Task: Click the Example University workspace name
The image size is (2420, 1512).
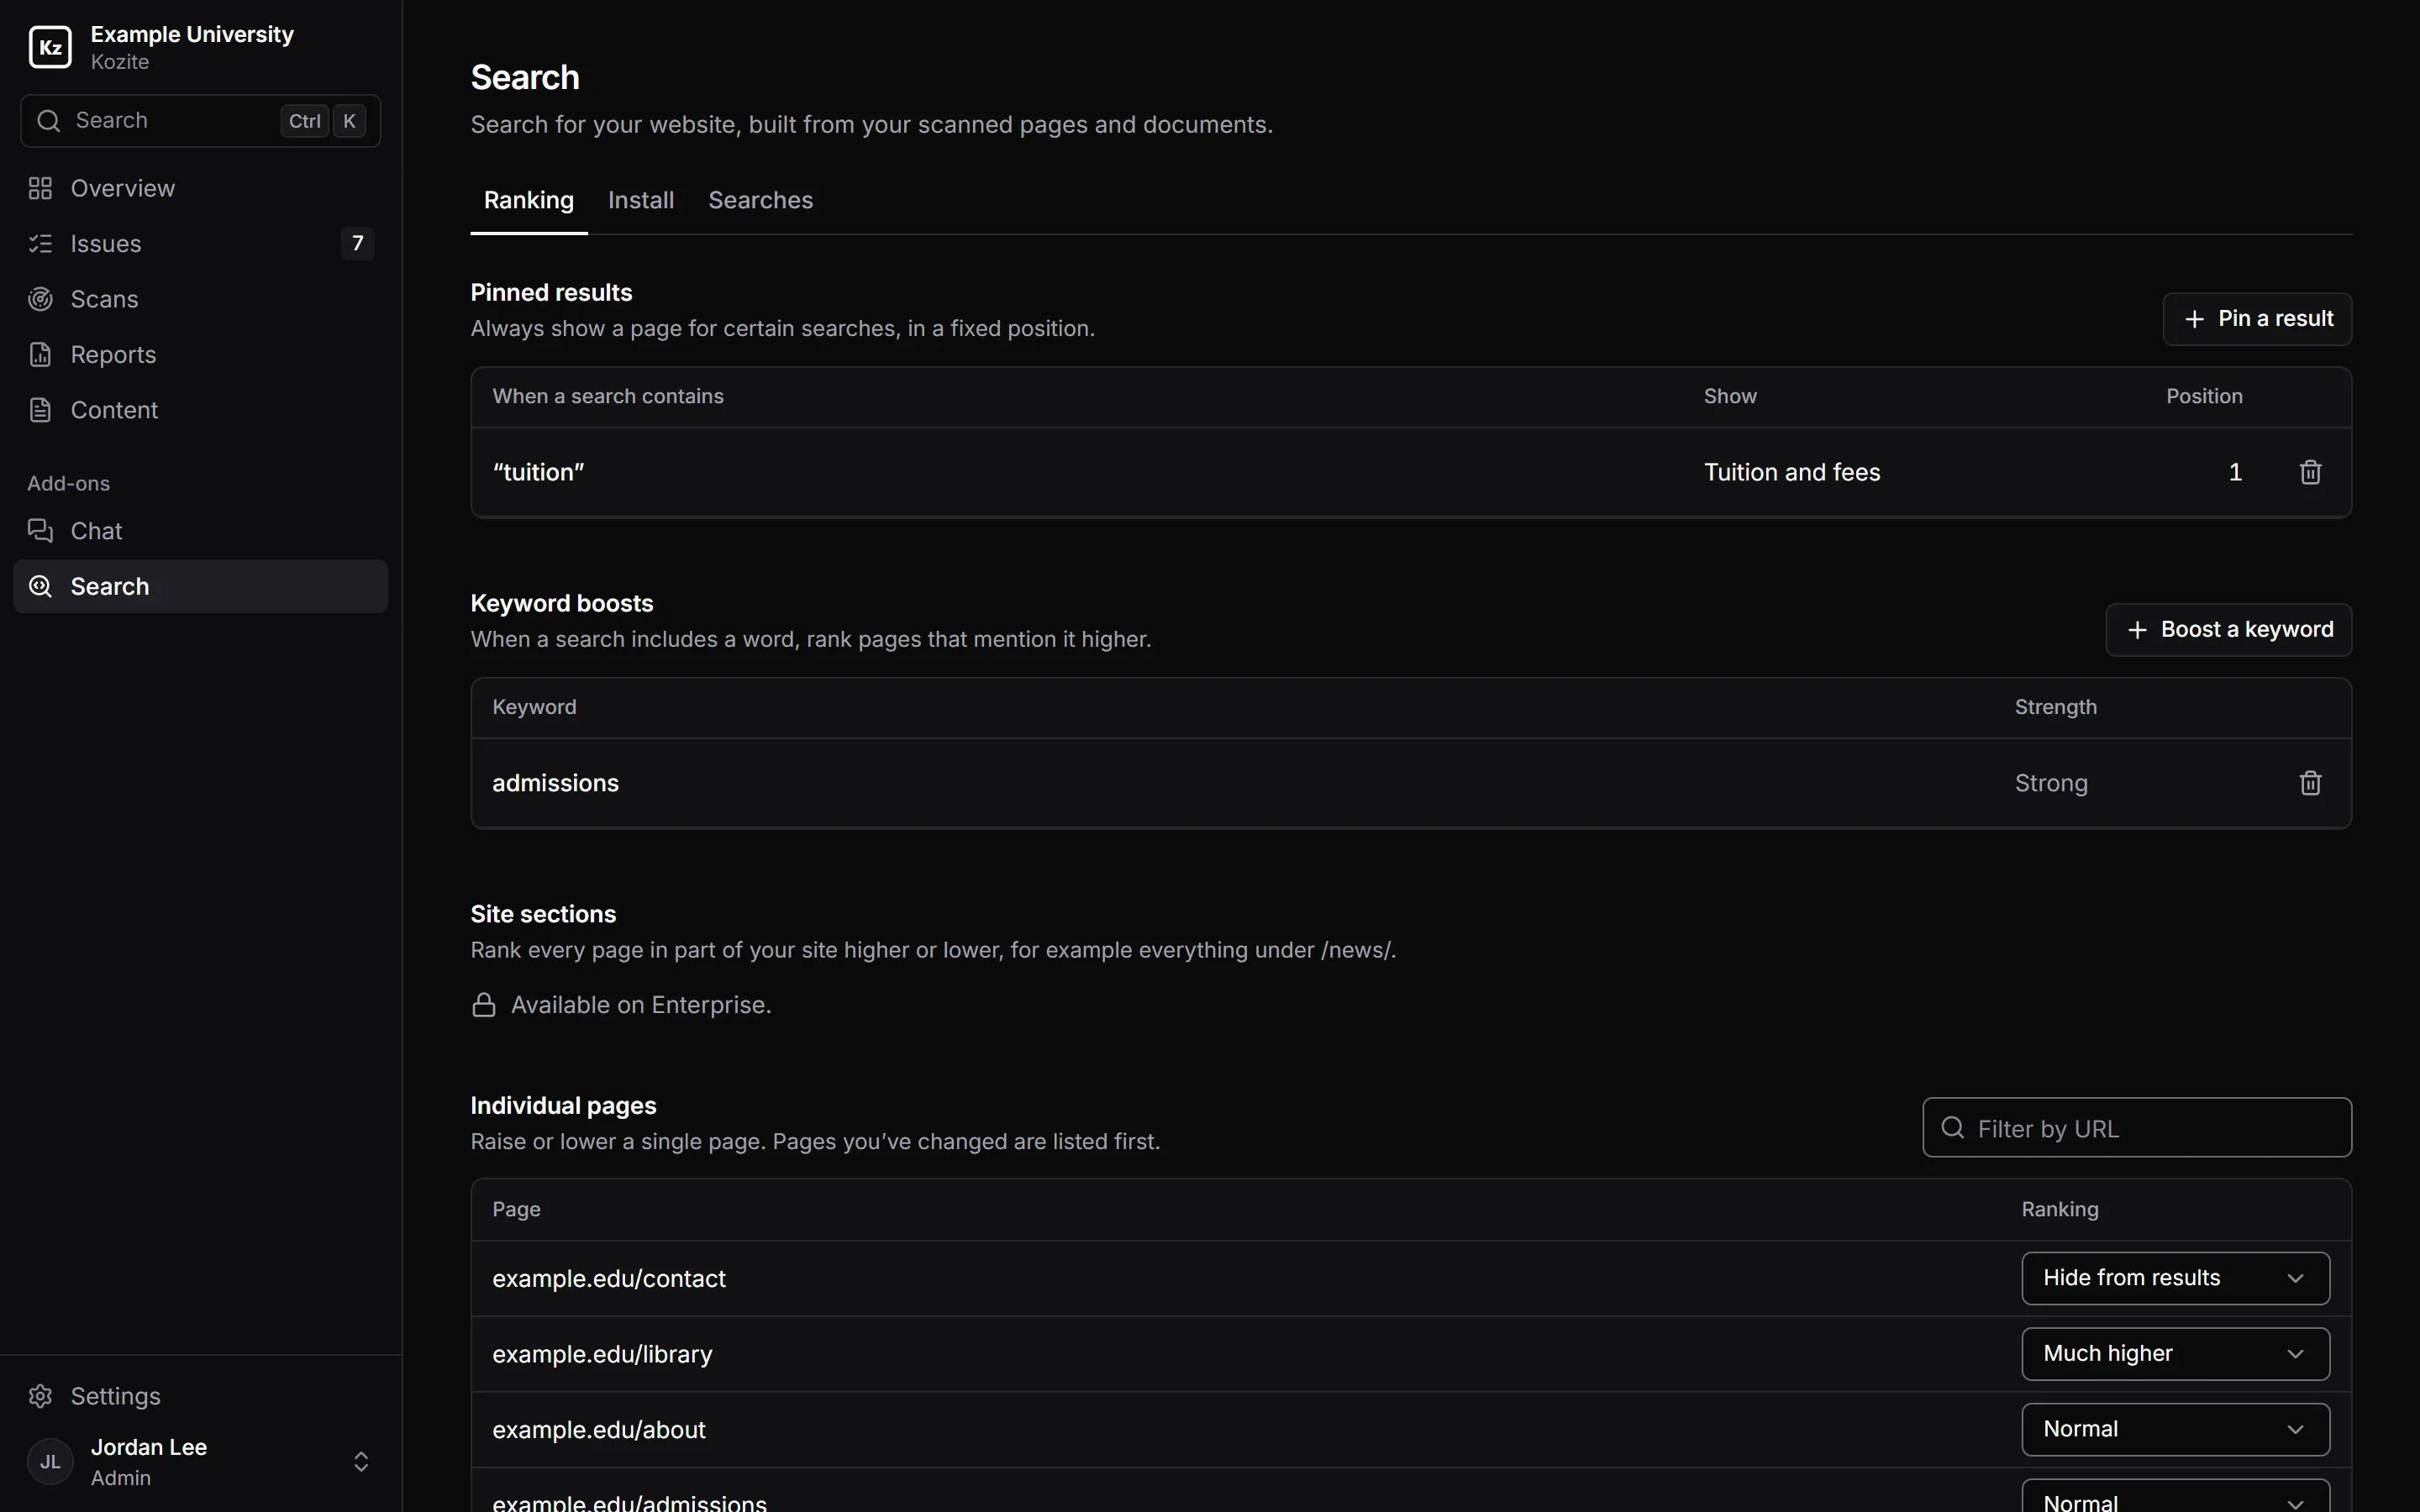Action: (x=192, y=34)
